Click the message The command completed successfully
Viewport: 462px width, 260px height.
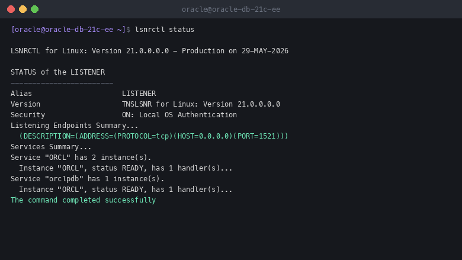point(83,200)
